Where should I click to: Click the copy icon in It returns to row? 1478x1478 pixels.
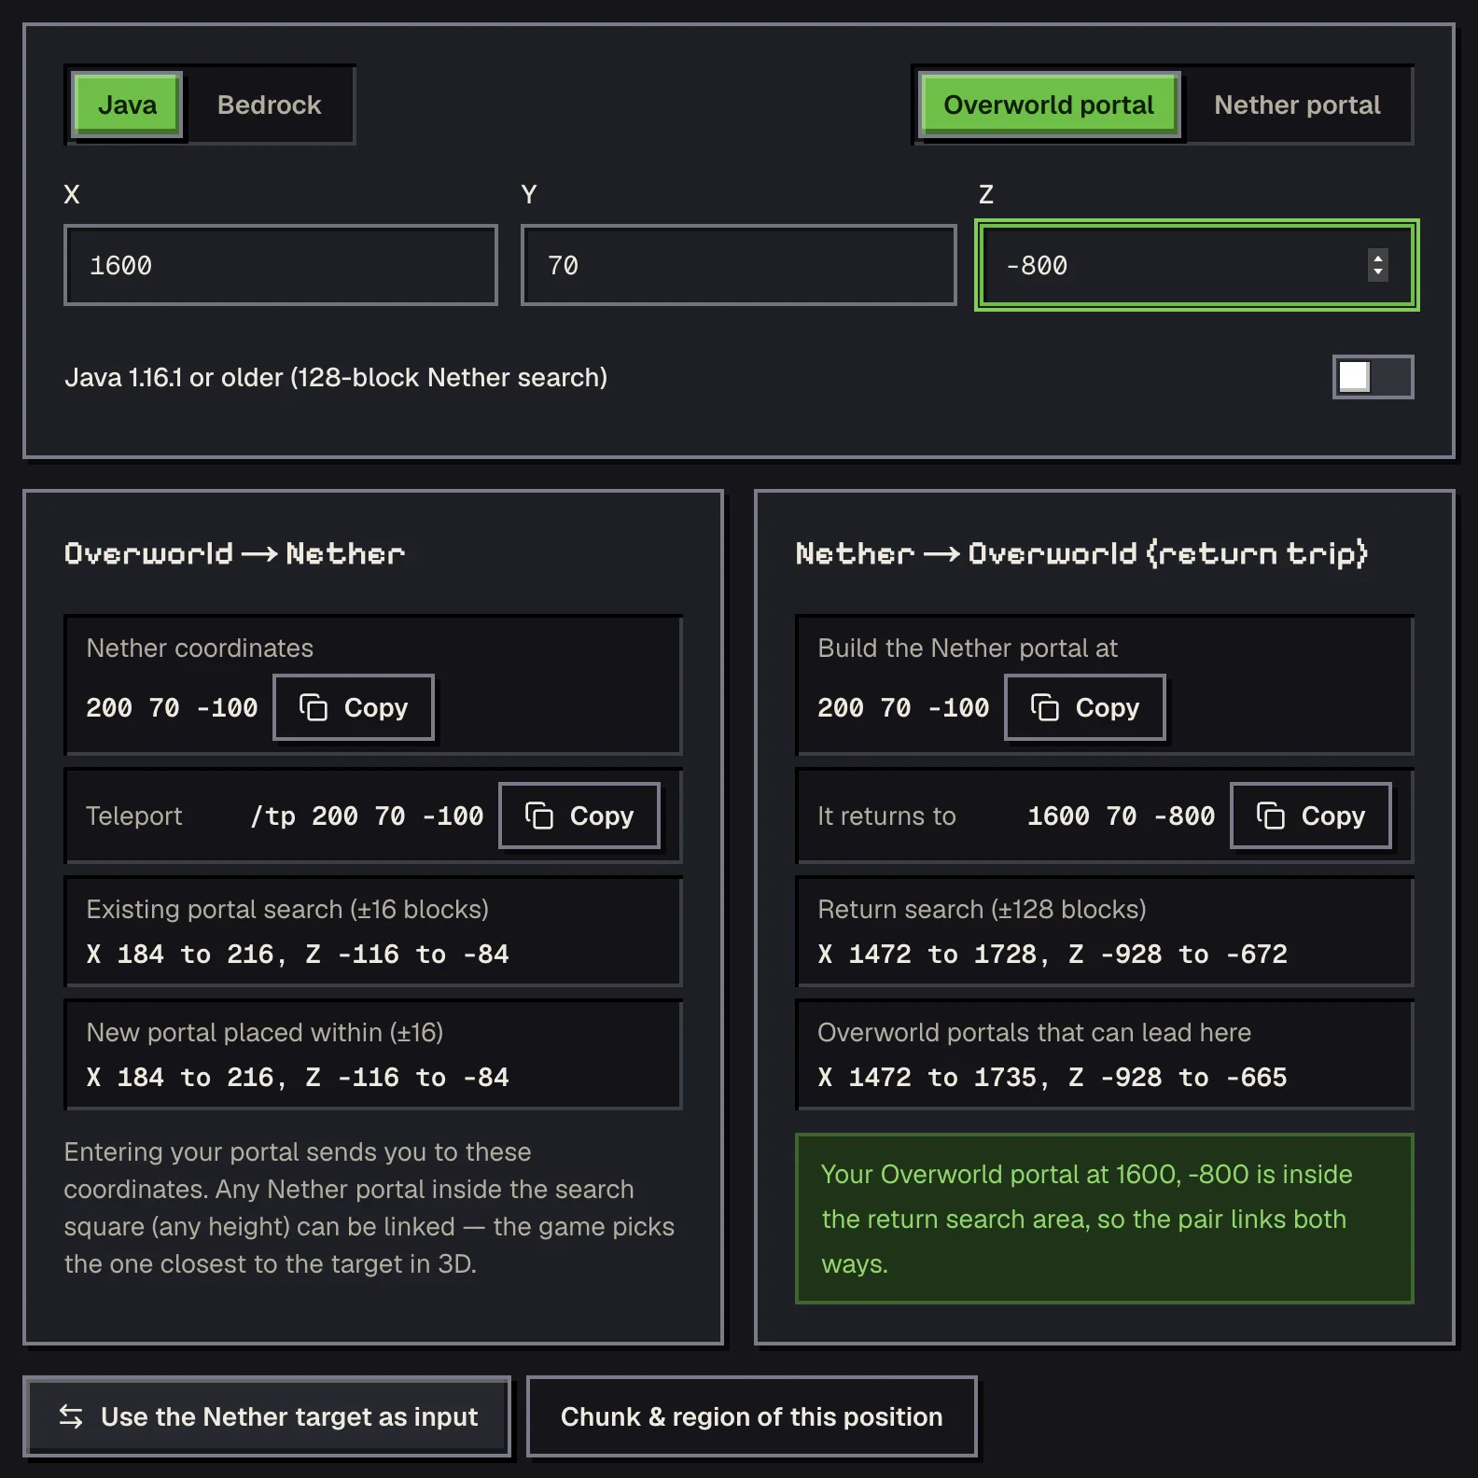pos(1271,816)
